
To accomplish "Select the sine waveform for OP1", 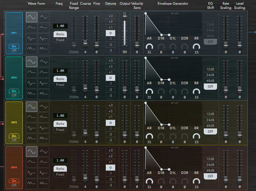I will click(x=32, y=17).
